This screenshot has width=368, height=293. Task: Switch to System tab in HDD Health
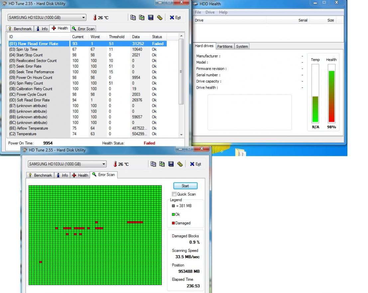242,46
